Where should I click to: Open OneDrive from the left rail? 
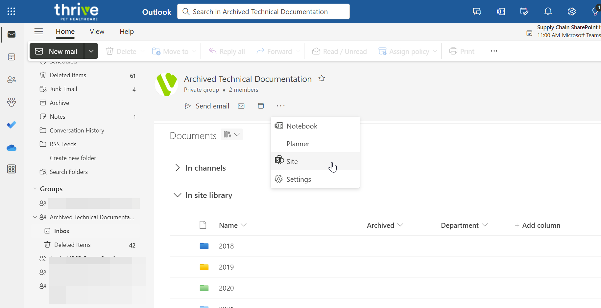click(12, 148)
